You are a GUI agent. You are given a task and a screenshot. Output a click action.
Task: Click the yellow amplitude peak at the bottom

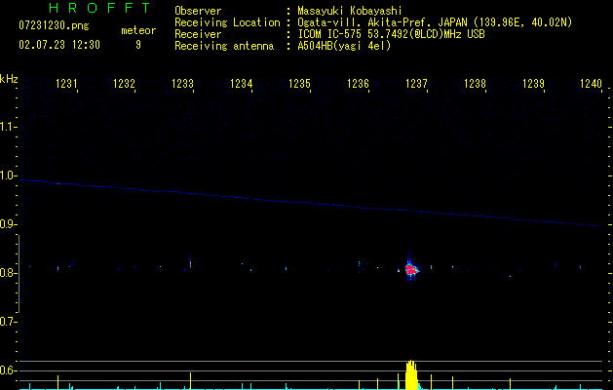411,374
